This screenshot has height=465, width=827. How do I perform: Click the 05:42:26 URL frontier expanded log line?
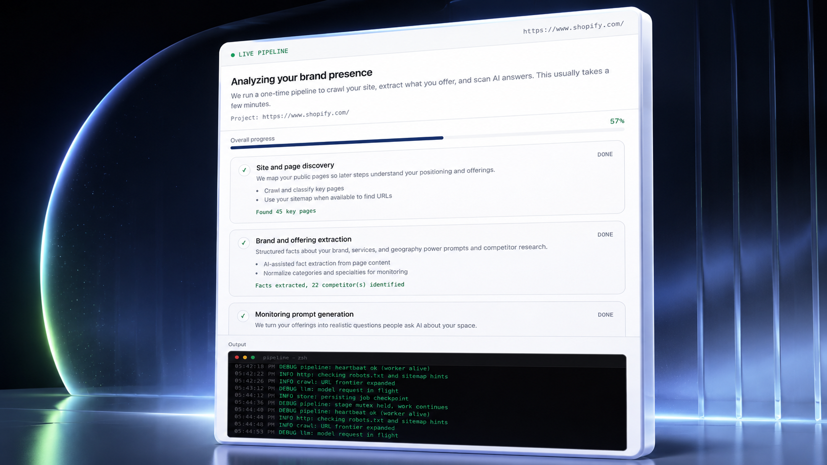[315, 382]
